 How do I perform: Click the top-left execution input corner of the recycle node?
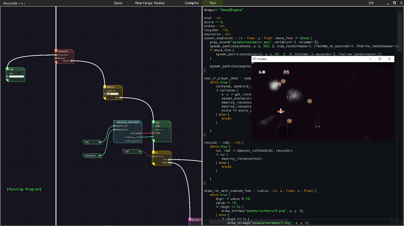click(x=56, y=51)
